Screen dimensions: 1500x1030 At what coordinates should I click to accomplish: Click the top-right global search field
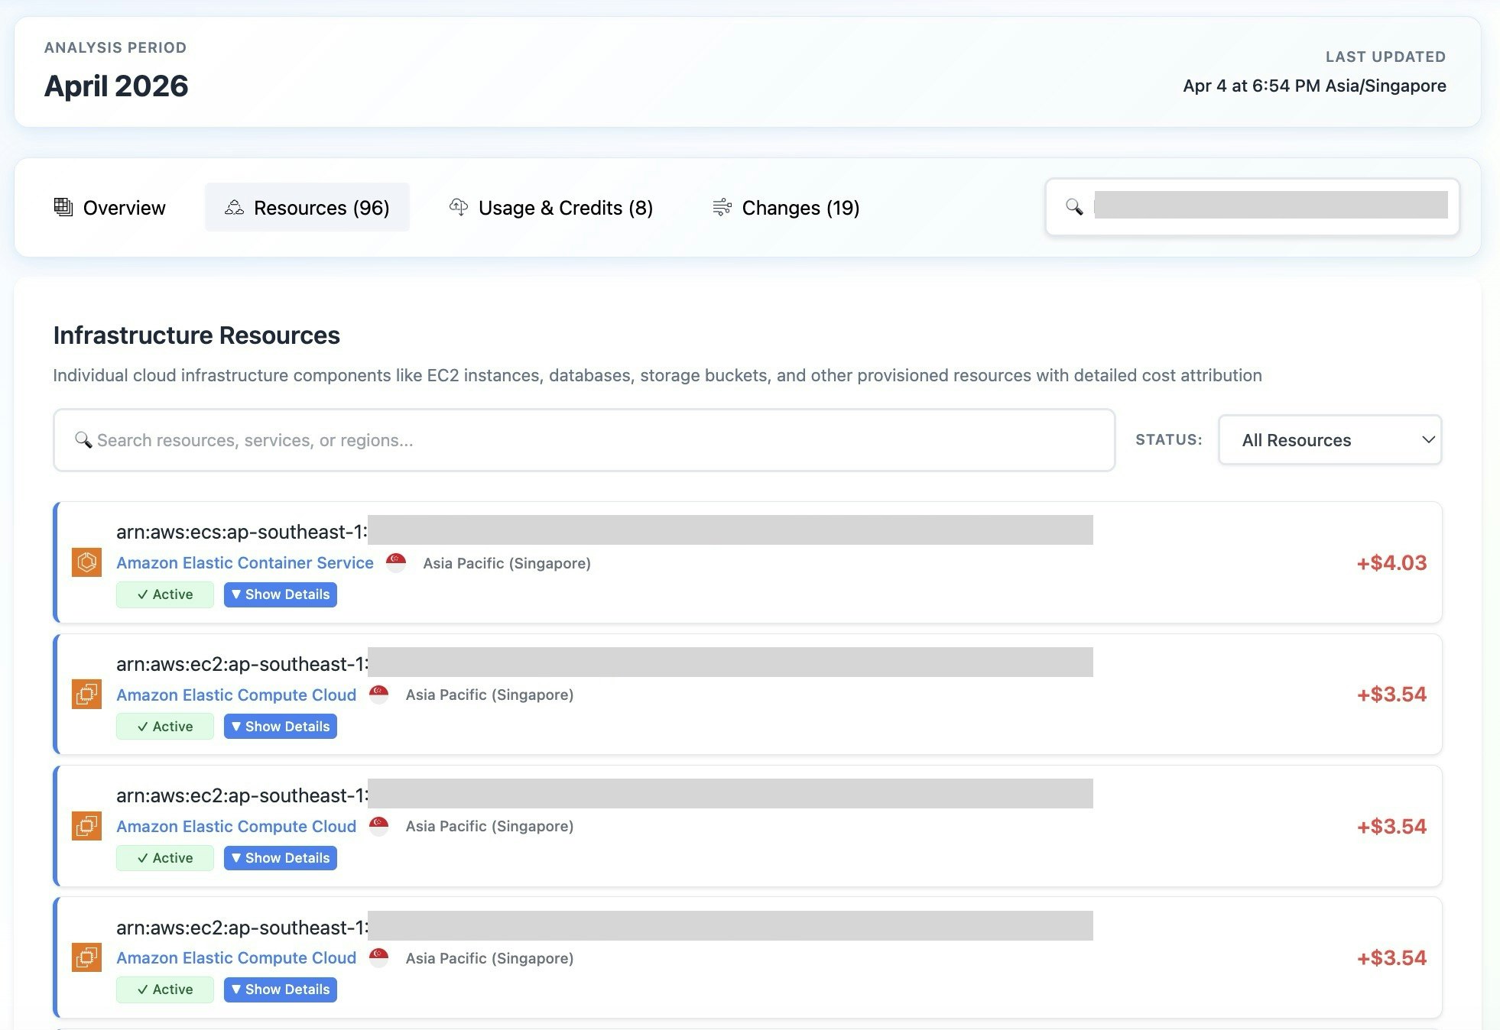(1270, 206)
